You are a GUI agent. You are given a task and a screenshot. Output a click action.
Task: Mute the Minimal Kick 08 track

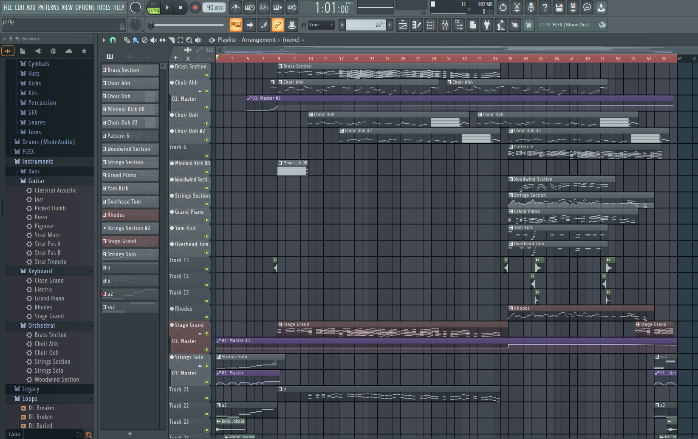click(x=207, y=172)
